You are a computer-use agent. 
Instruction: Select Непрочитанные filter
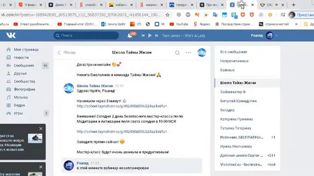235,61
